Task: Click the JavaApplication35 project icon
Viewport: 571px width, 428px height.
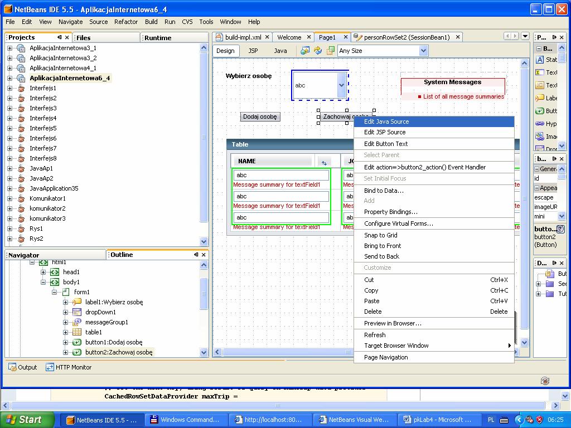Action: point(21,188)
